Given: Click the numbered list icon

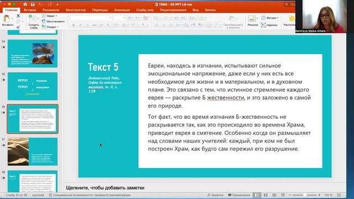Looking at the screenshot, I should click(x=166, y=18).
